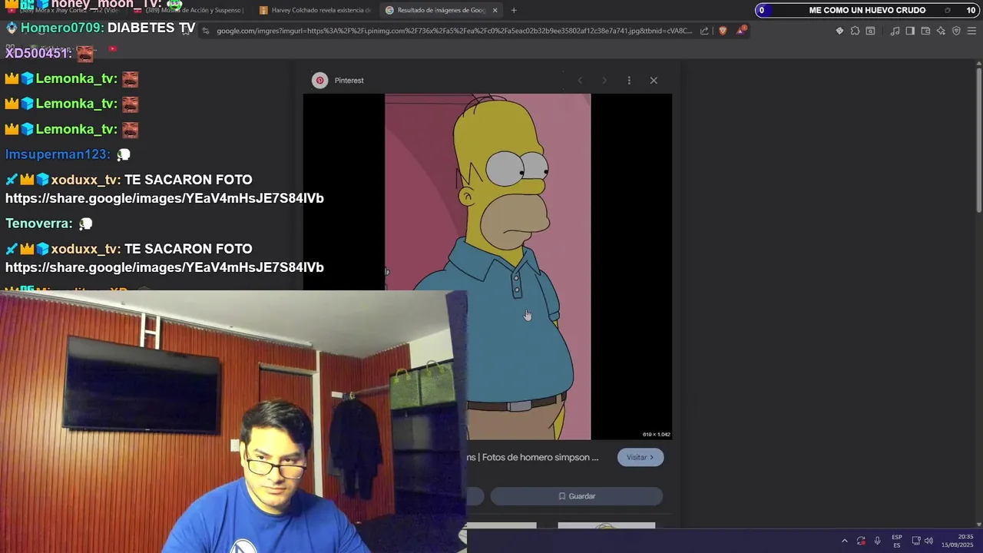Click the Brave Rewards triangle icon
Screen dimensions: 983x553
pos(741,31)
